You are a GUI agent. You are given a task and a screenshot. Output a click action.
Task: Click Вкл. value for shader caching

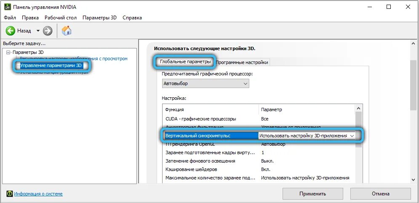[x=266, y=170]
